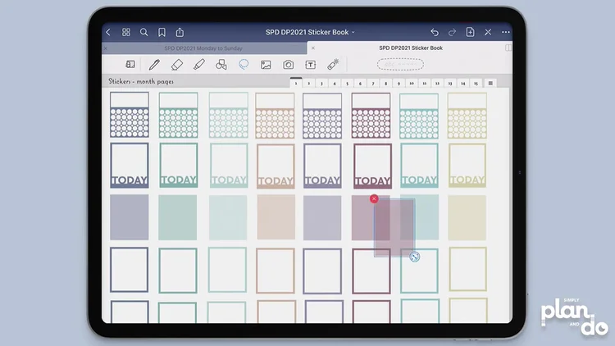The image size is (615, 346).
Task: Select the teal TODAY sticker
Action: (419, 166)
